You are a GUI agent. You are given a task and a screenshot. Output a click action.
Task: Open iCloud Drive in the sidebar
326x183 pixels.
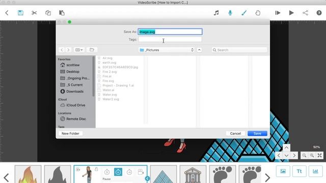[73, 105]
